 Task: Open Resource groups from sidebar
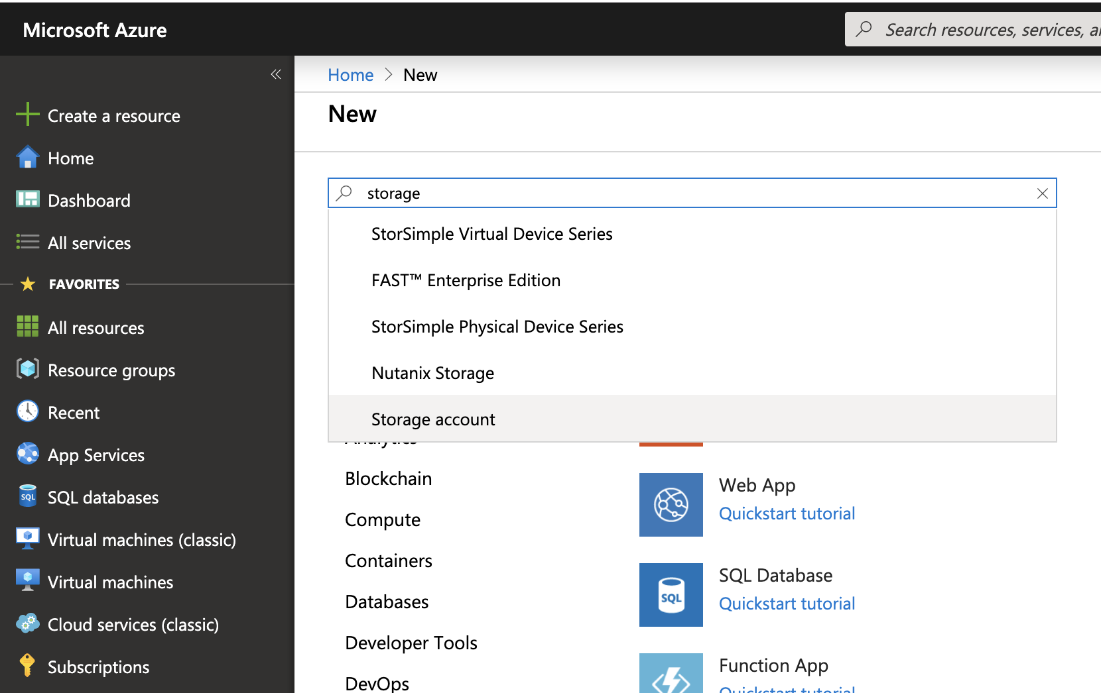[111, 370]
